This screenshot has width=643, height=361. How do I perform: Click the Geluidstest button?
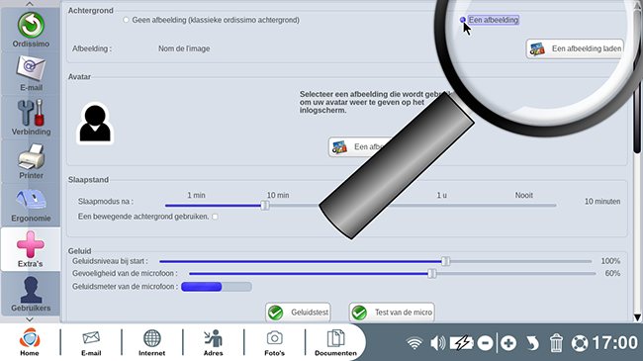pos(298,313)
